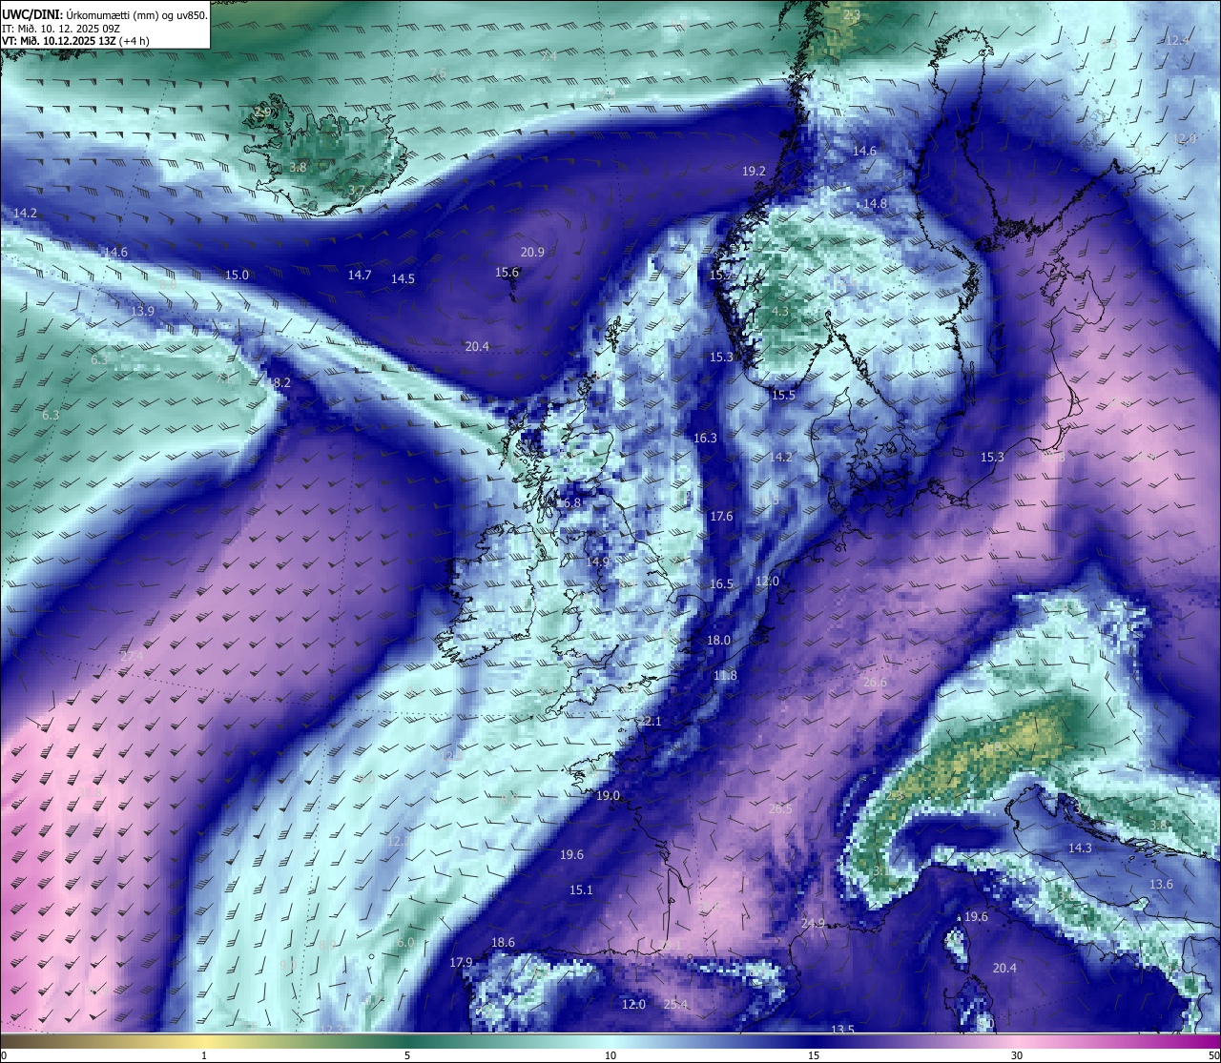Image resolution: width=1221 pixels, height=1063 pixels.
Task: Click the 26.6 value label on the map
Action: click(875, 683)
